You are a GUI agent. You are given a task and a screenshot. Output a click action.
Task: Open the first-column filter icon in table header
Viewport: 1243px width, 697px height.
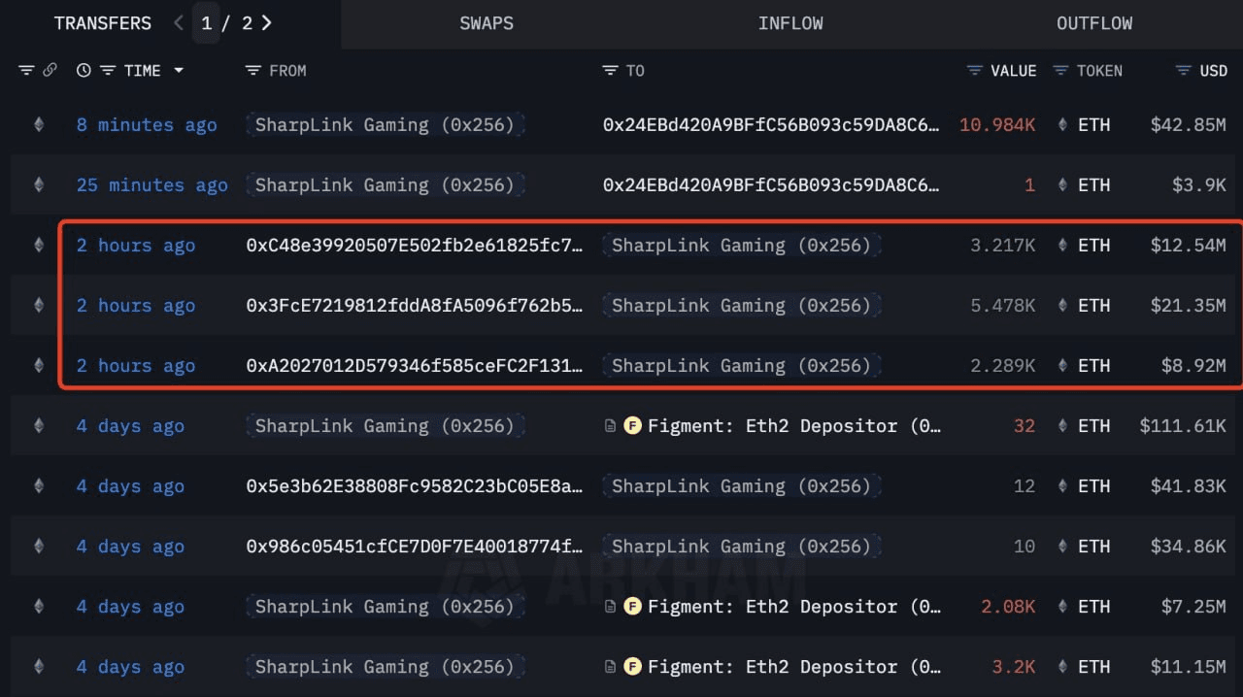(26, 70)
